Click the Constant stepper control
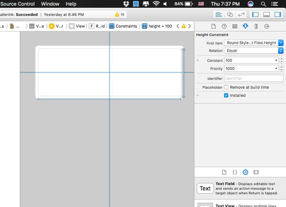 pos(281,60)
